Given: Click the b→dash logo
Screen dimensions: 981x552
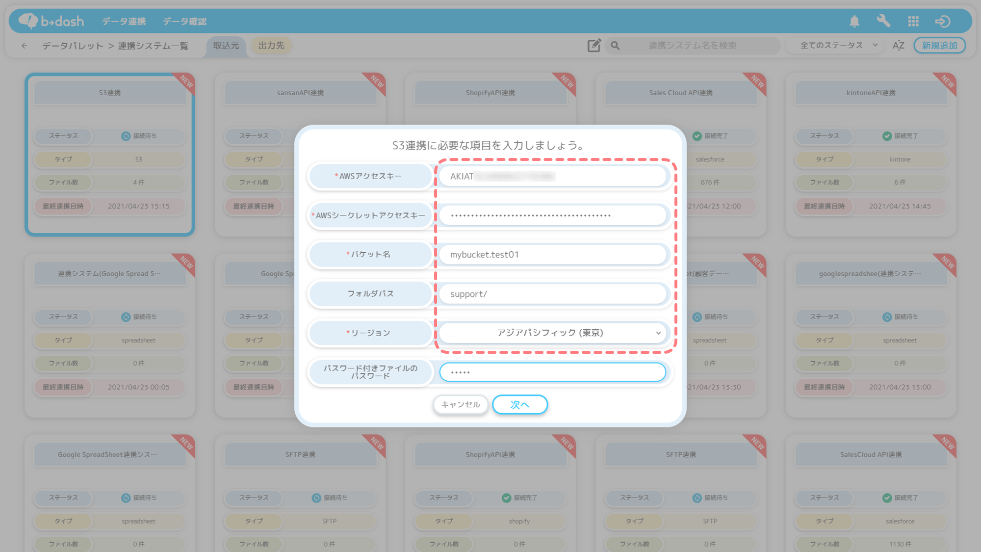Looking at the screenshot, I should (x=52, y=21).
